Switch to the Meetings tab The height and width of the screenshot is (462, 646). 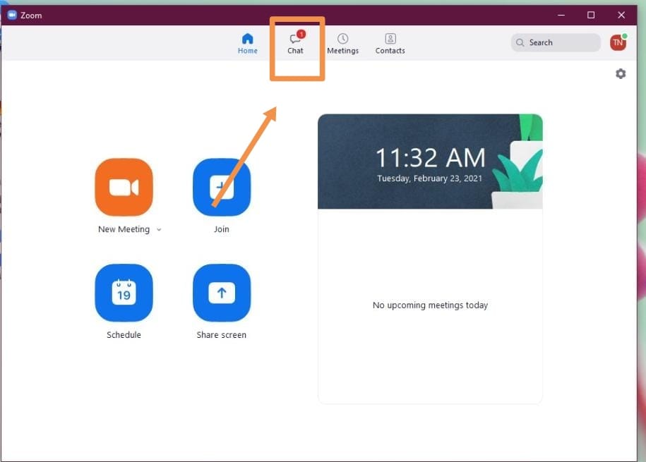[x=342, y=44]
